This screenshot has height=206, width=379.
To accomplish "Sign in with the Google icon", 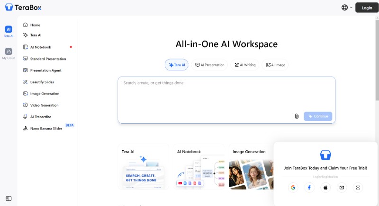I will [293, 188].
